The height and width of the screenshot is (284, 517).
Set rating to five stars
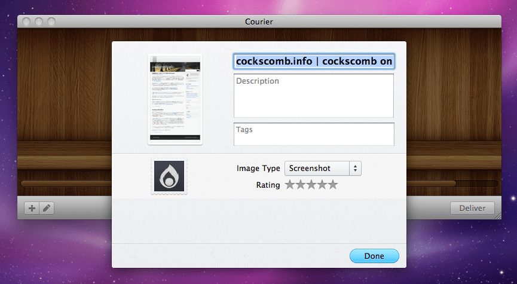pyautogui.click(x=333, y=184)
